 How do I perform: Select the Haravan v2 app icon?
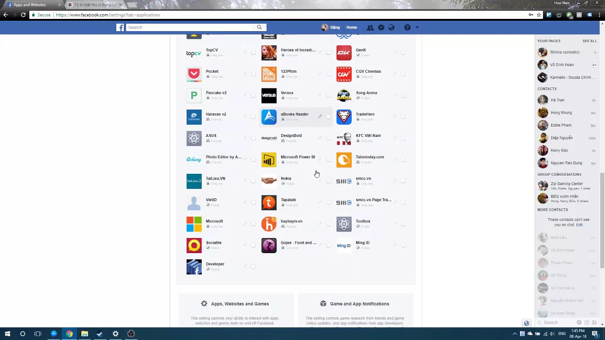194,117
